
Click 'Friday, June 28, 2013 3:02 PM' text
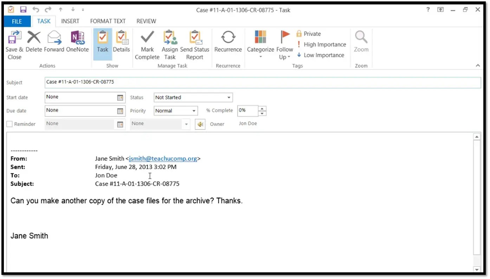coord(136,167)
